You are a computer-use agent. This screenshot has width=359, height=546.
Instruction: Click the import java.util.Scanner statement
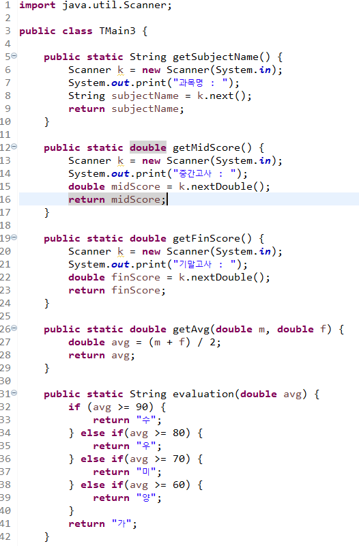pos(96,5)
